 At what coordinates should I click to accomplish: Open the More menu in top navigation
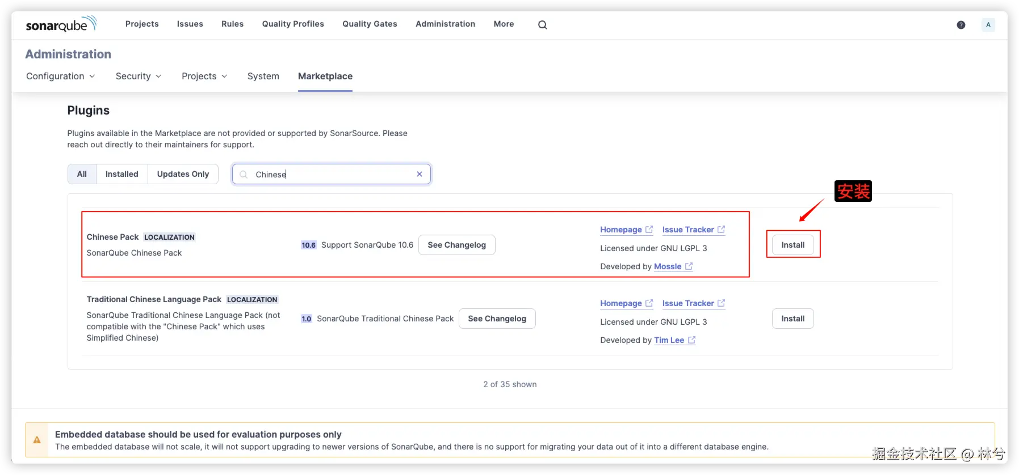504,24
